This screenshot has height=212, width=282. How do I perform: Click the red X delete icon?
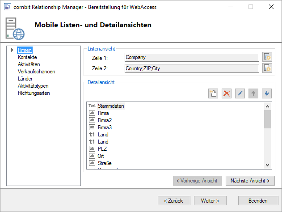point(227,93)
